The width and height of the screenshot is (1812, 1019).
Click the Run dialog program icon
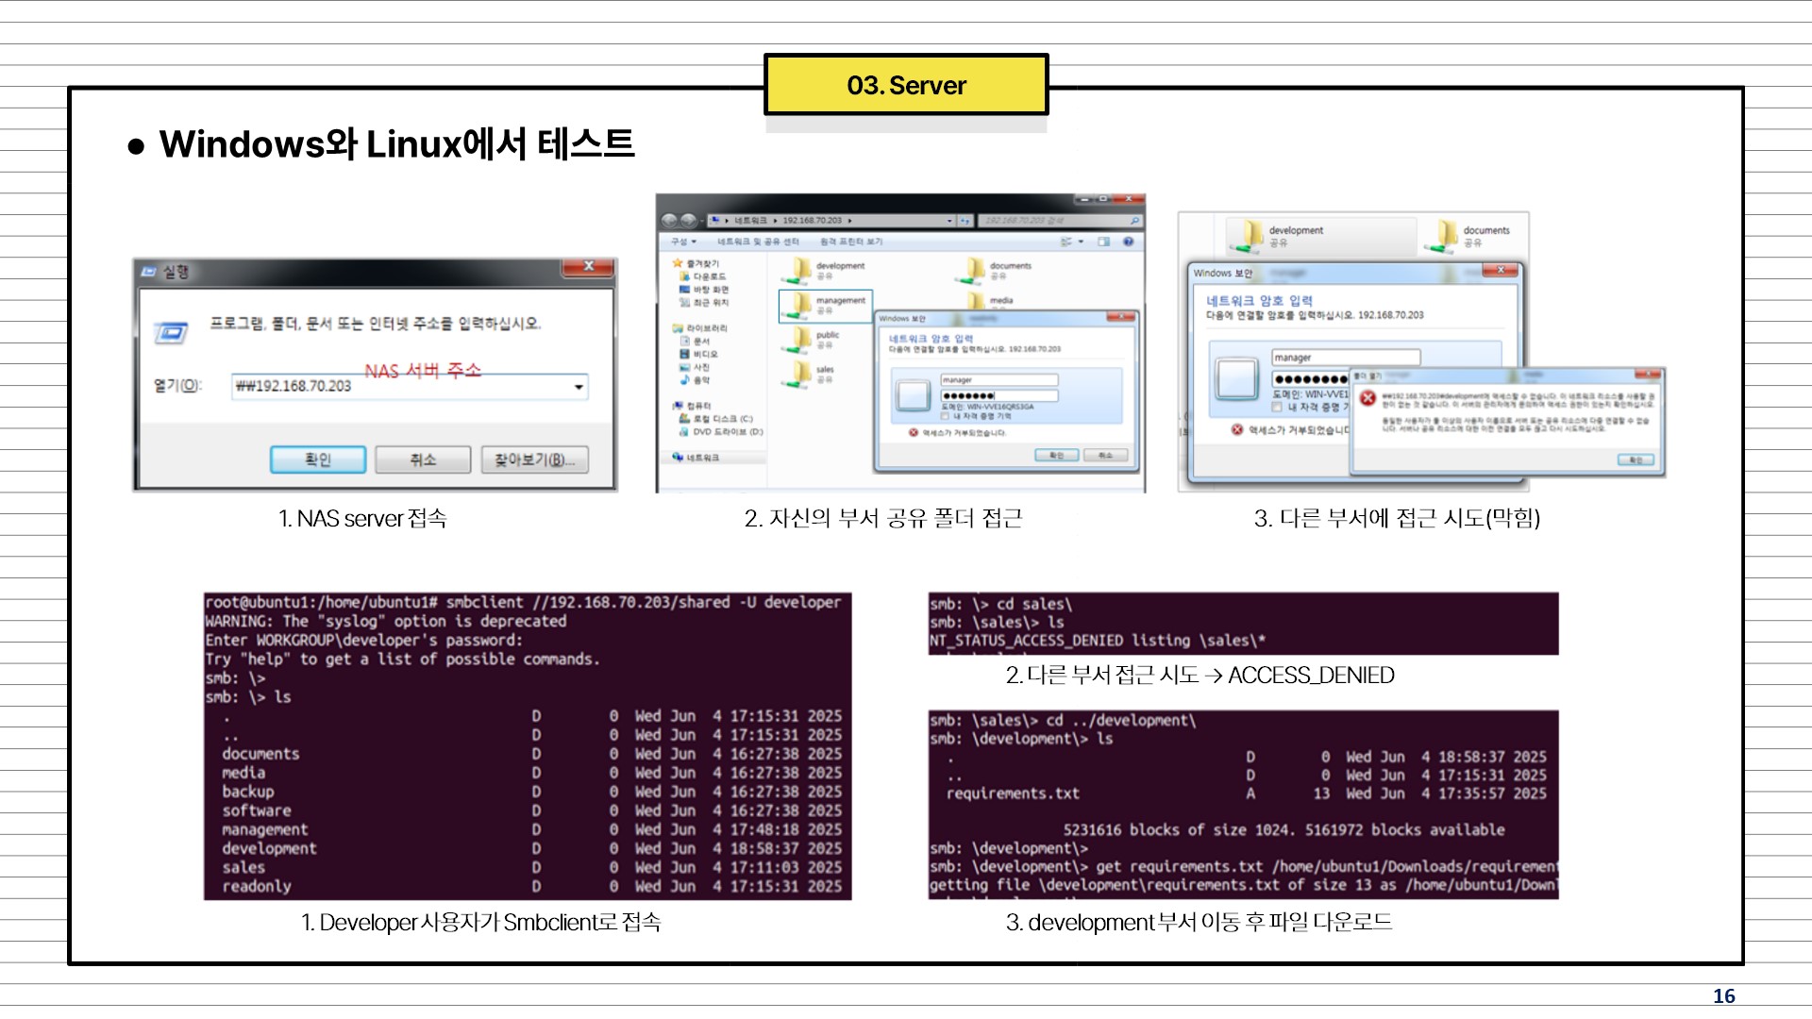[x=171, y=332]
